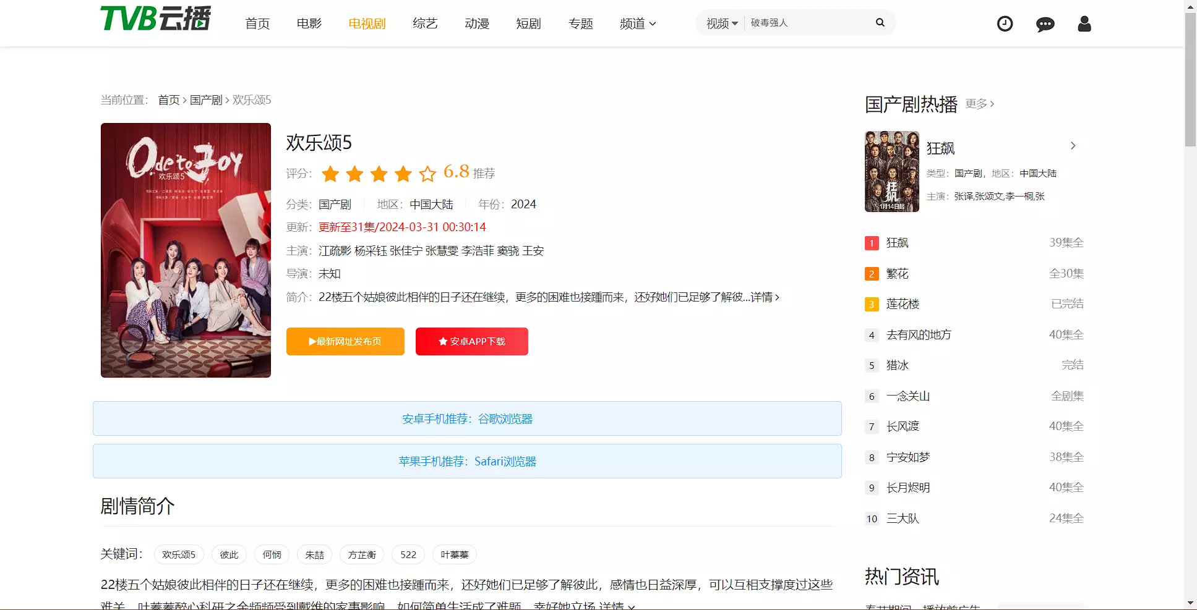Click the page vertical scrollbar thumb
The height and width of the screenshot is (610, 1197).
(1190, 80)
